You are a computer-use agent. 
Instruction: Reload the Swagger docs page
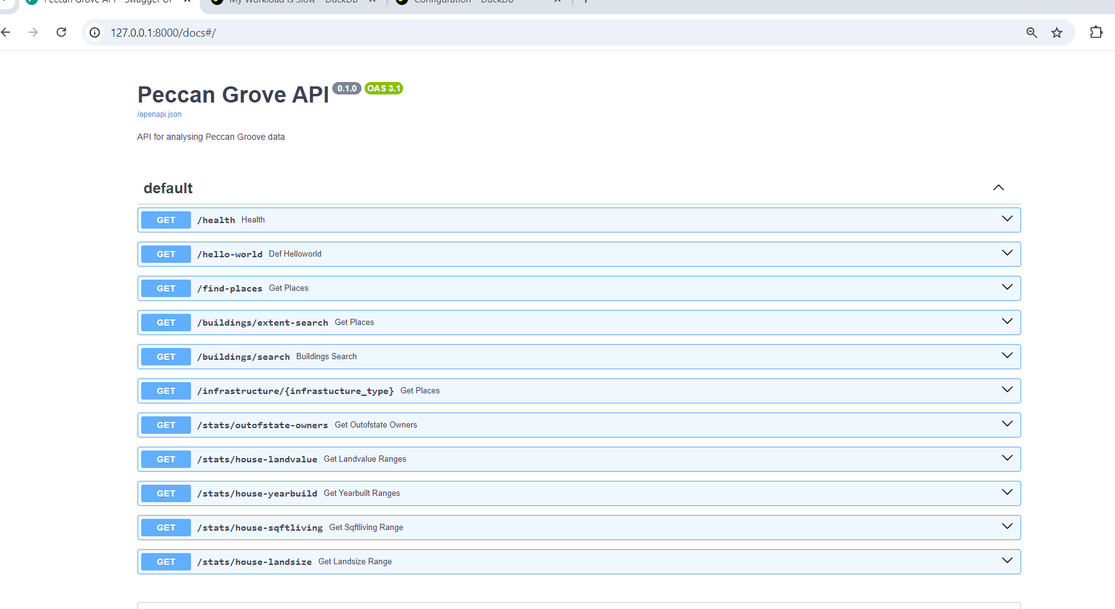[x=61, y=32]
